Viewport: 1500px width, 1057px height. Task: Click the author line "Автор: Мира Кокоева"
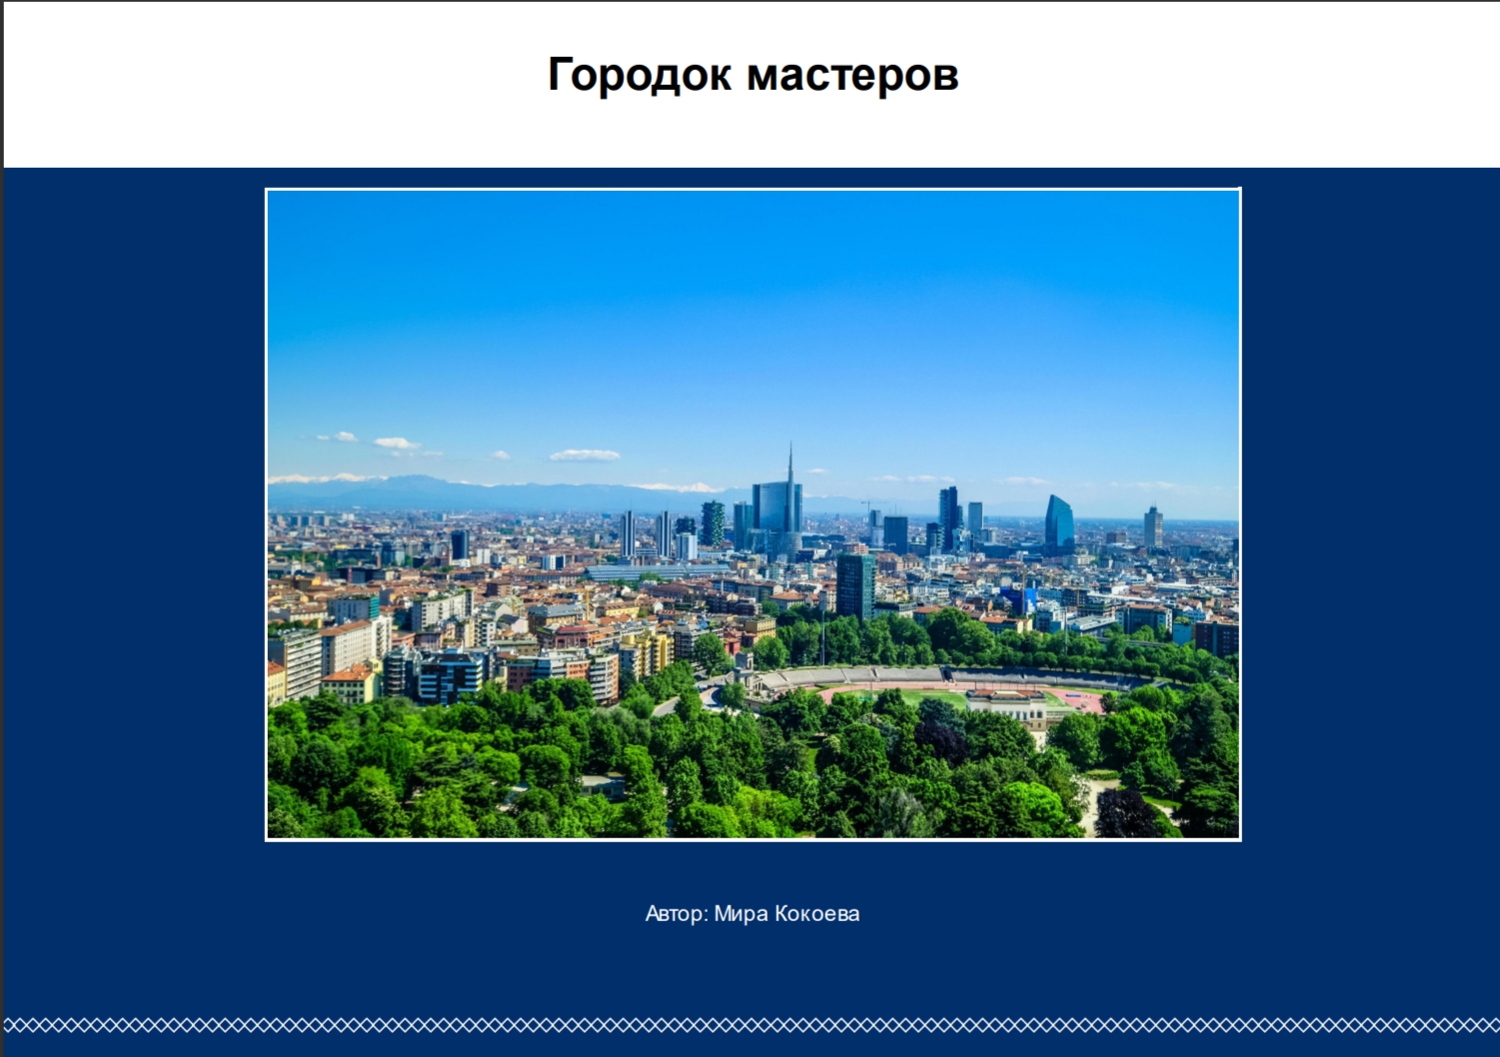[752, 913]
